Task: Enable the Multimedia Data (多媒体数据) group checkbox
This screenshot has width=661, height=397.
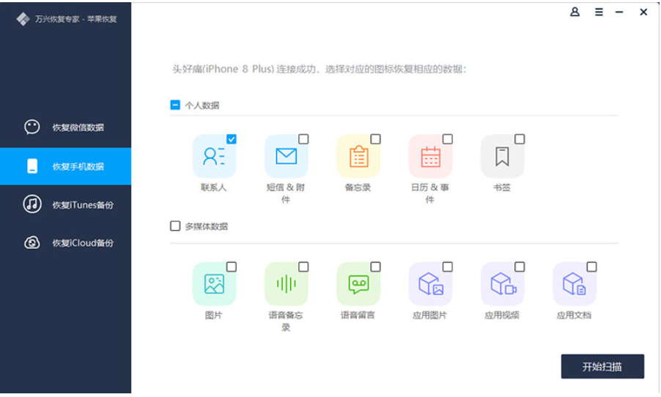Action: coord(175,226)
